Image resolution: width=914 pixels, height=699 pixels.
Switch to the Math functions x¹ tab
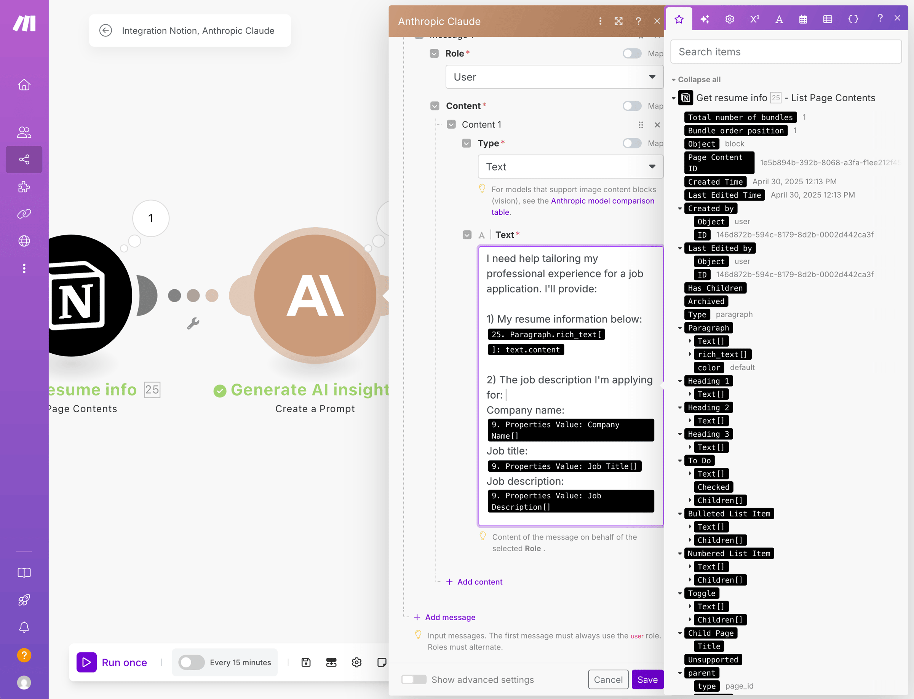click(754, 19)
